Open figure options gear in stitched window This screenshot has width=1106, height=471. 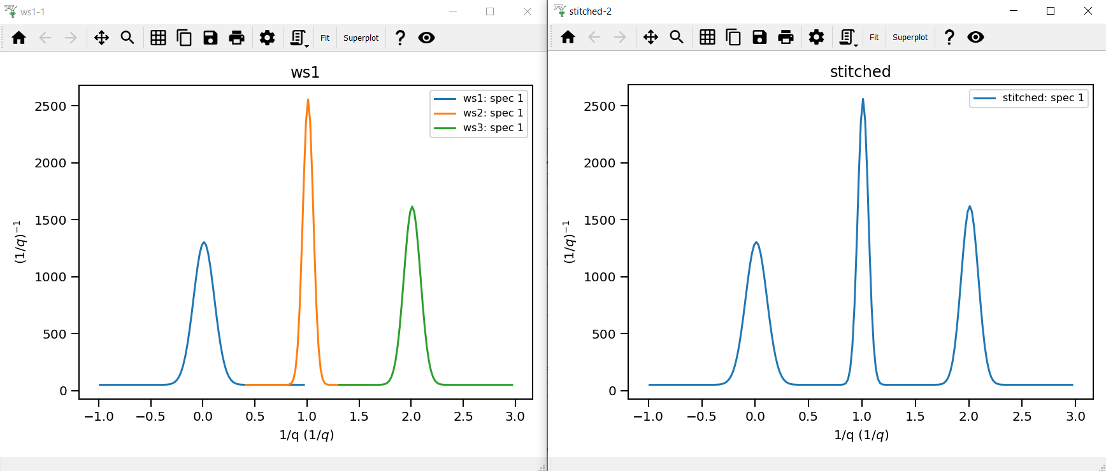tap(816, 38)
